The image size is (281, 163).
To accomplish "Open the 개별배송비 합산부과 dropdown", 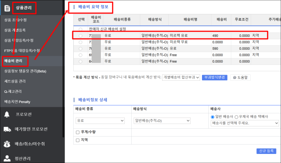I will pos(181,77).
